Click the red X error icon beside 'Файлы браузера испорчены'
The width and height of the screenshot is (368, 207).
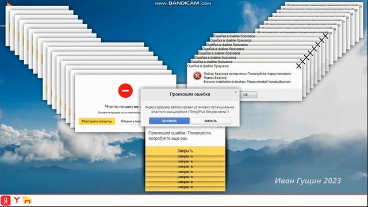[197, 76]
